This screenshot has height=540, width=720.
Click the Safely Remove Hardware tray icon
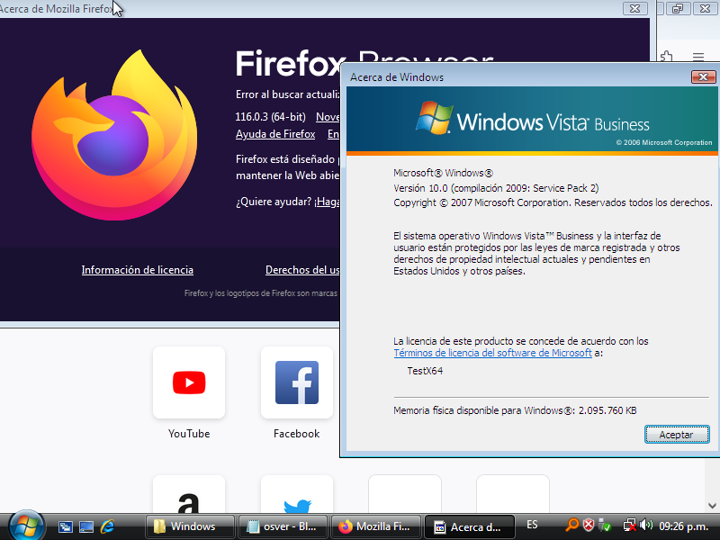(x=605, y=526)
